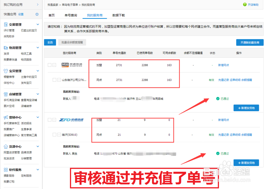
Task: Open the 数据下载 tab
Action: (118, 15)
